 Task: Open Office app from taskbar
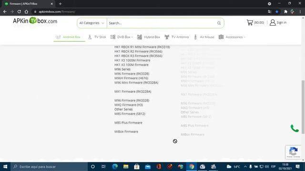pyautogui.click(x=159, y=167)
